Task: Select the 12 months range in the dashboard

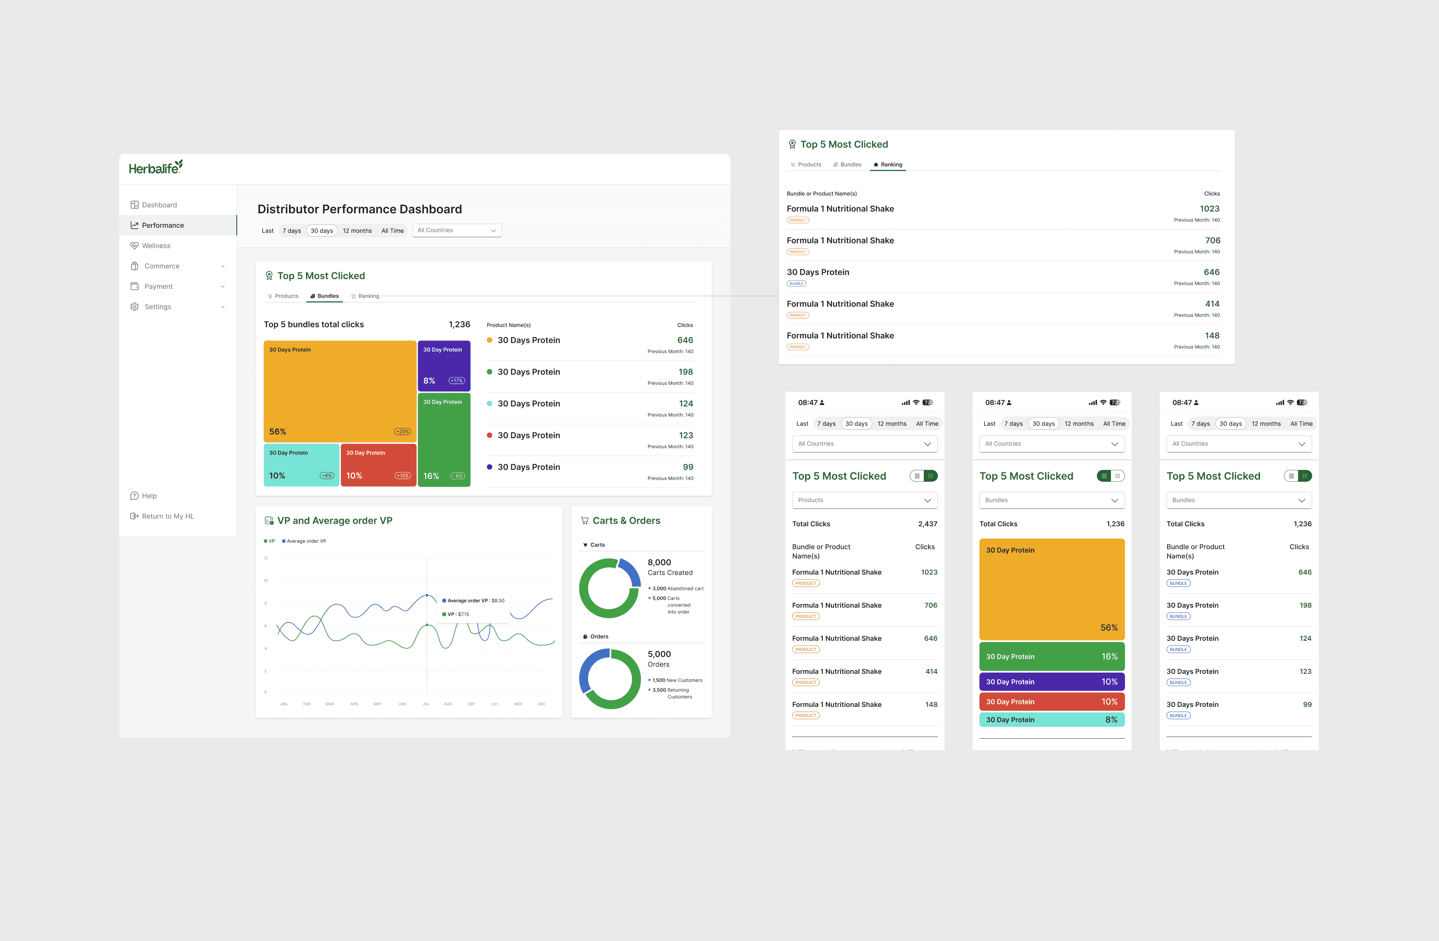Action: click(357, 231)
